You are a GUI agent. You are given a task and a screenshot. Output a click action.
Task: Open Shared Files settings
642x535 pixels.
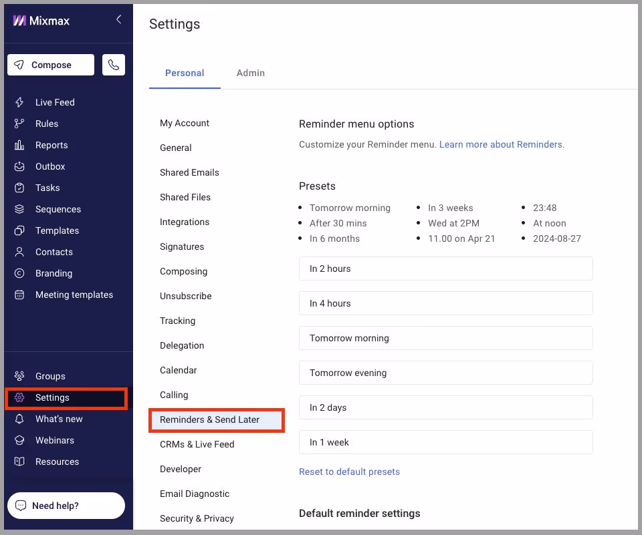pyautogui.click(x=185, y=197)
